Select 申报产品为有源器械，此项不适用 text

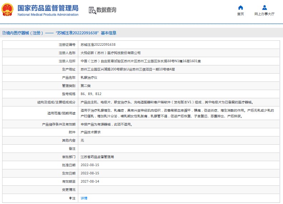click(x=106, y=124)
